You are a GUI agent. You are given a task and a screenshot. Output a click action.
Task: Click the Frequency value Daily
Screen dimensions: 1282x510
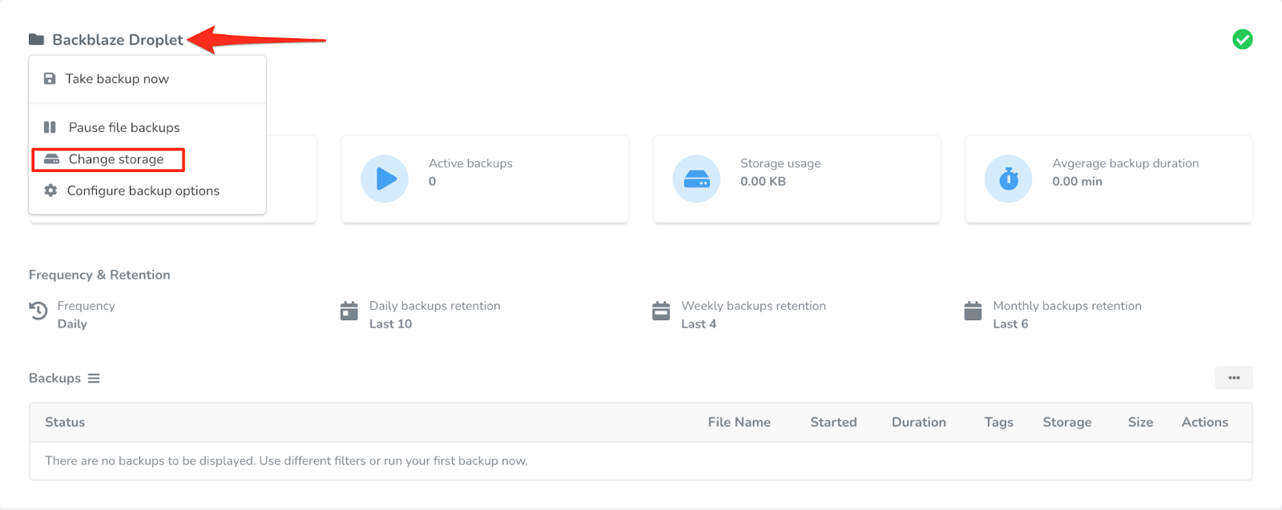(72, 323)
